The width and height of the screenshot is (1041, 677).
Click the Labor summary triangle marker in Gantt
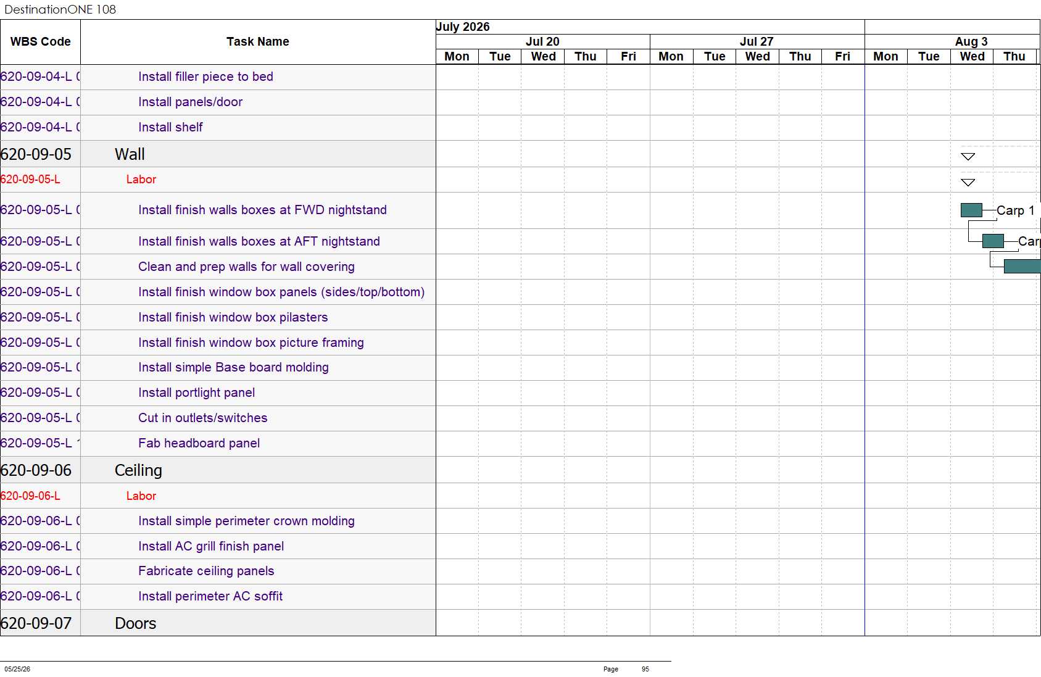[968, 183]
